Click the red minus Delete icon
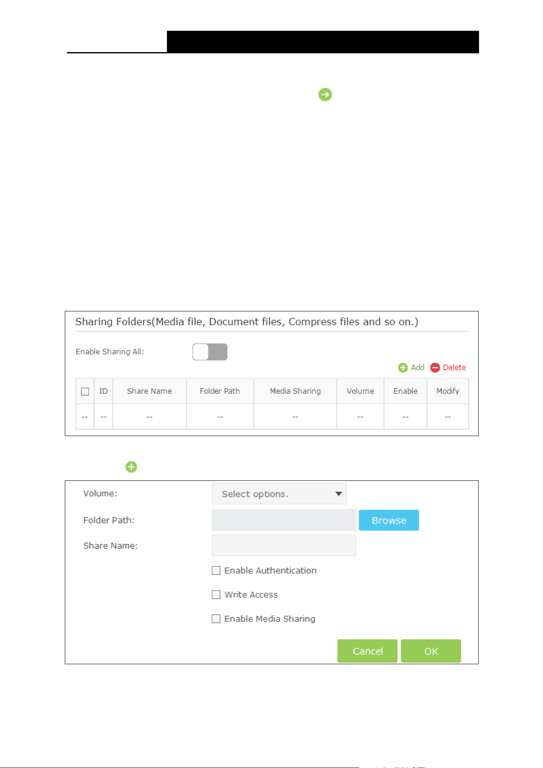 coord(435,368)
